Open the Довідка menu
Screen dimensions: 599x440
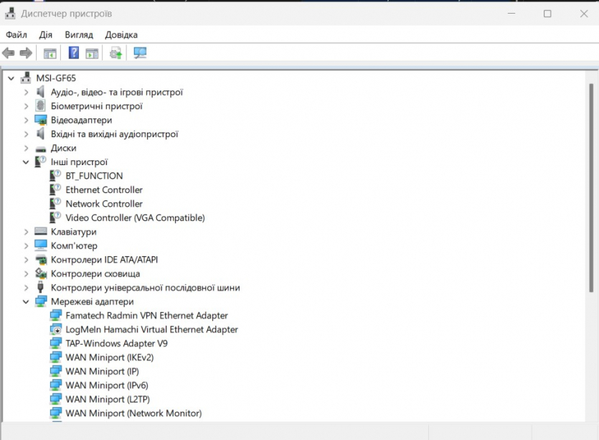121,34
